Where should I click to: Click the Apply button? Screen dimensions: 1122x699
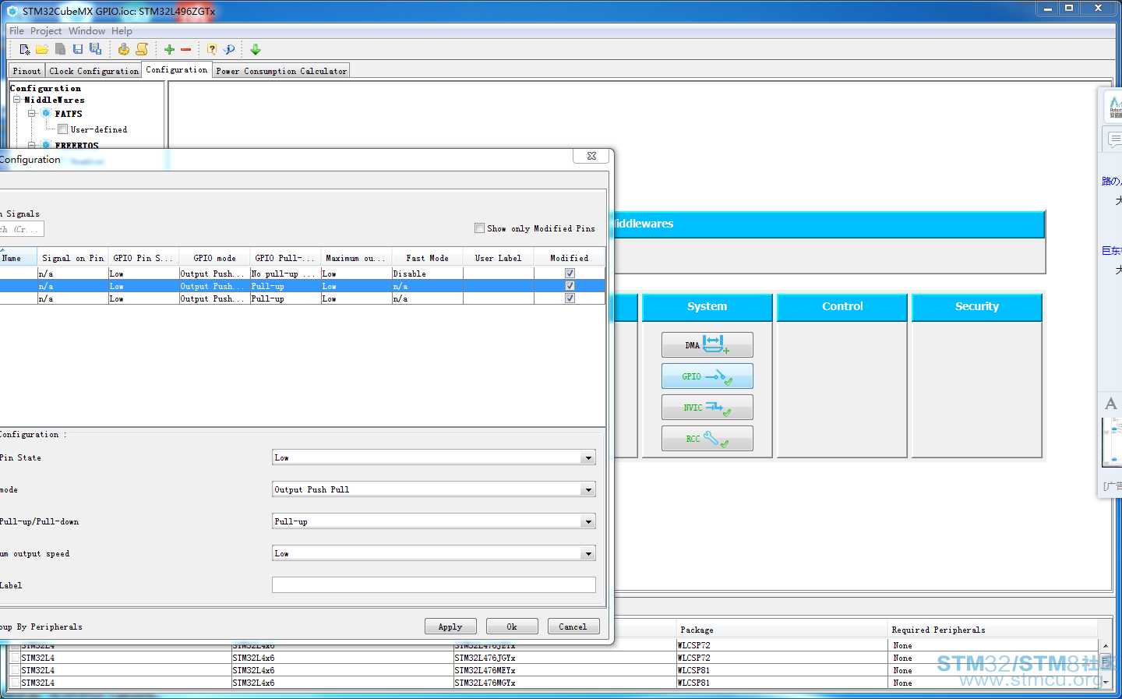tap(450, 627)
